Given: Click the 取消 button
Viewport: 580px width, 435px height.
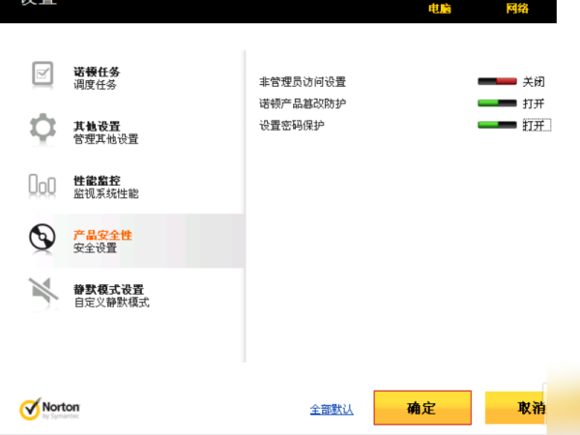Looking at the screenshot, I should point(515,408).
